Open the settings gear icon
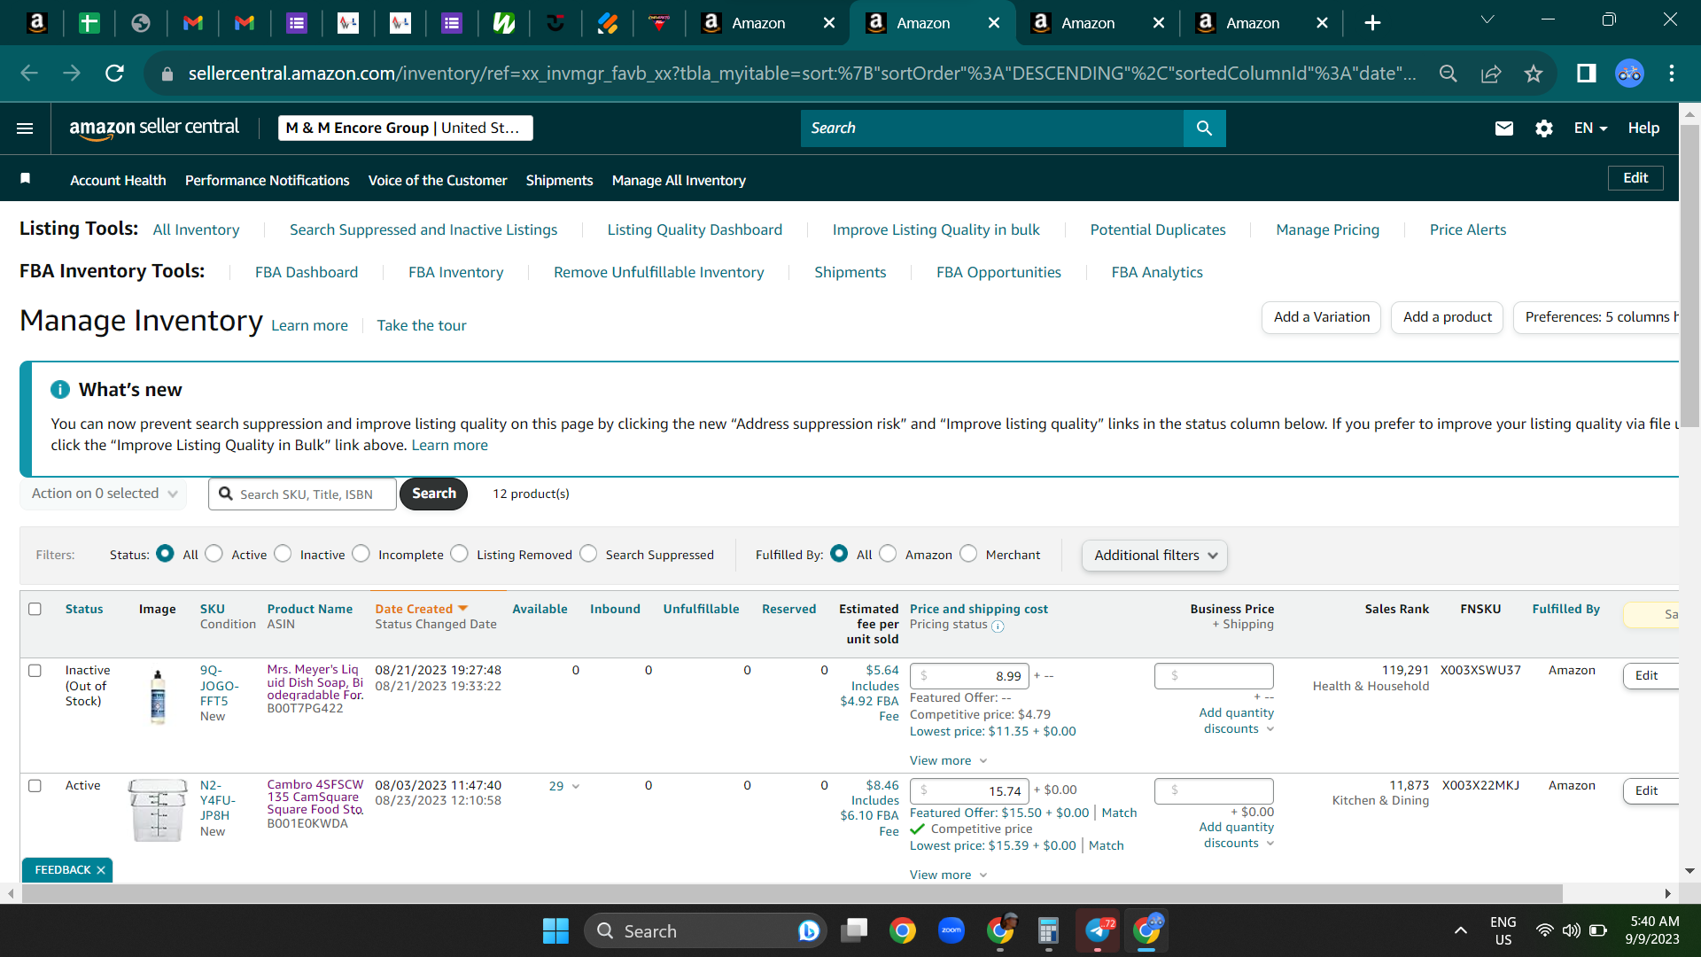The width and height of the screenshot is (1701, 957). (1544, 128)
